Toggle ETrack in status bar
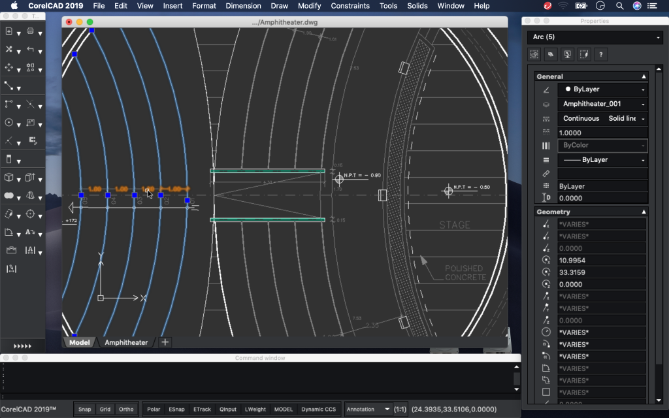The height and width of the screenshot is (418, 669). (x=203, y=409)
